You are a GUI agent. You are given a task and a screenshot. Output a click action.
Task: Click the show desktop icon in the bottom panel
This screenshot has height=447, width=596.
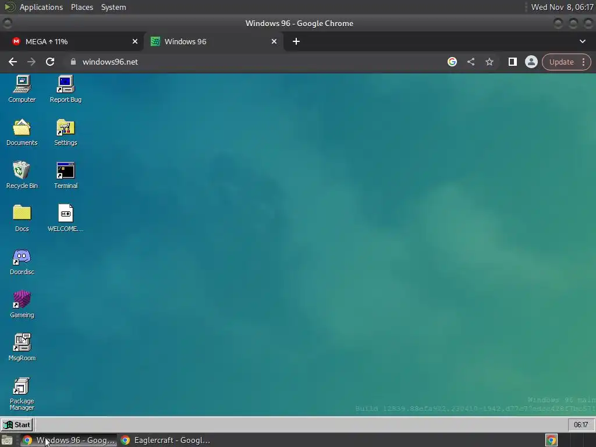click(7, 440)
